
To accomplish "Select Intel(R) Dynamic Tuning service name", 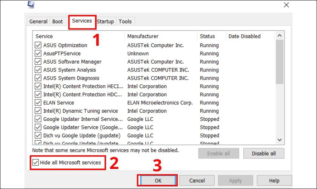I will pyautogui.click(x=80, y=111).
